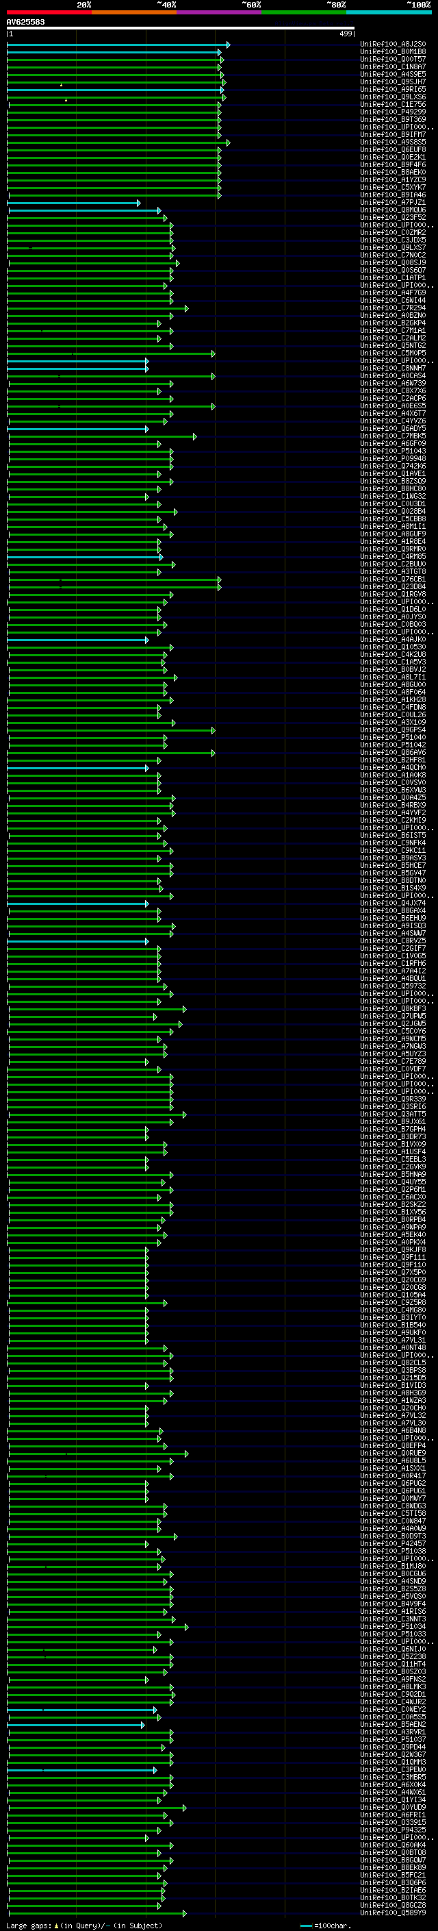This screenshot has height=1931, width=438.
Task: Select hit UniRef100_A8M1I1
Action: [x=393, y=527]
